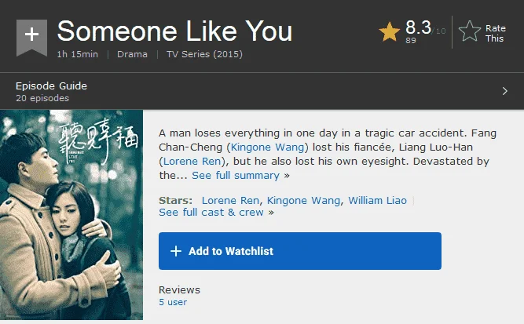This screenshot has height=324, width=524.
Task: See full cast & crew
Action: pyautogui.click(x=211, y=213)
